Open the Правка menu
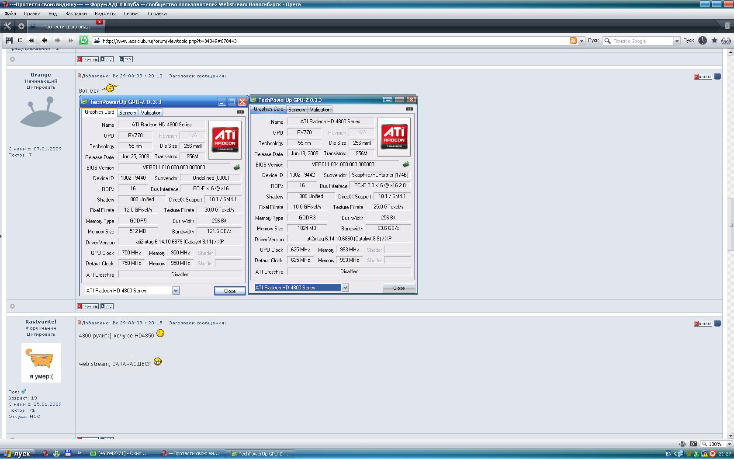 click(x=32, y=14)
